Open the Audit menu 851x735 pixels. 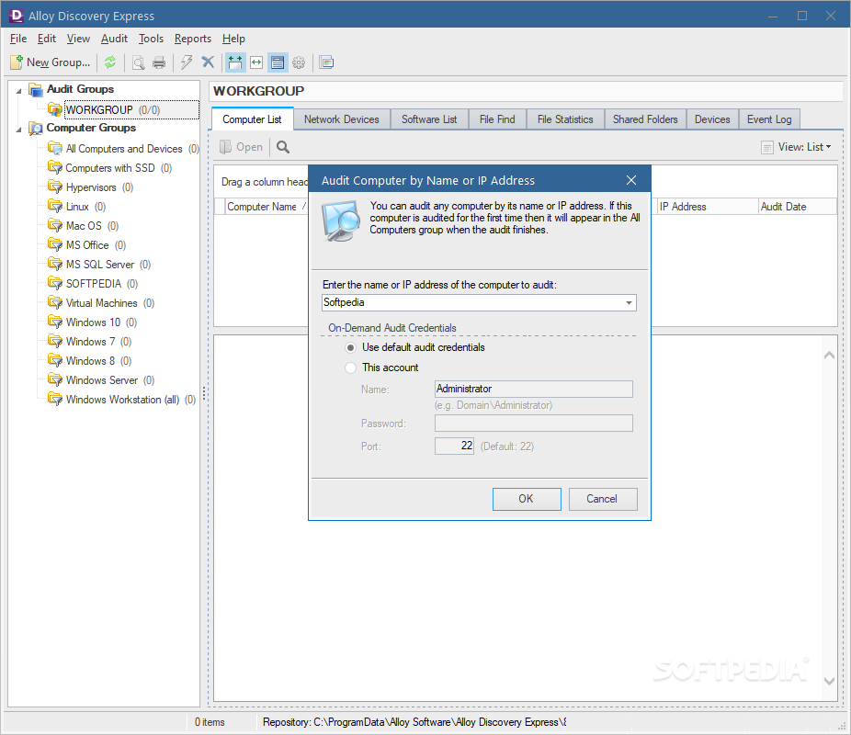coord(114,39)
